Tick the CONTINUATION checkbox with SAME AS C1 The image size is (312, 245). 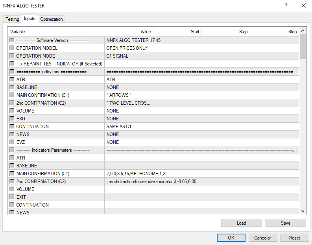(x=12, y=126)
